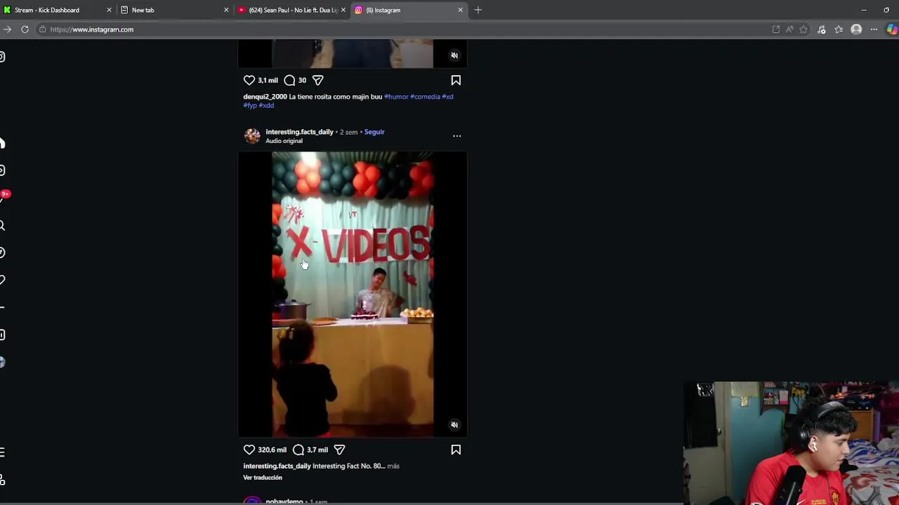Close the Instagram tab

tap(460, 10)
